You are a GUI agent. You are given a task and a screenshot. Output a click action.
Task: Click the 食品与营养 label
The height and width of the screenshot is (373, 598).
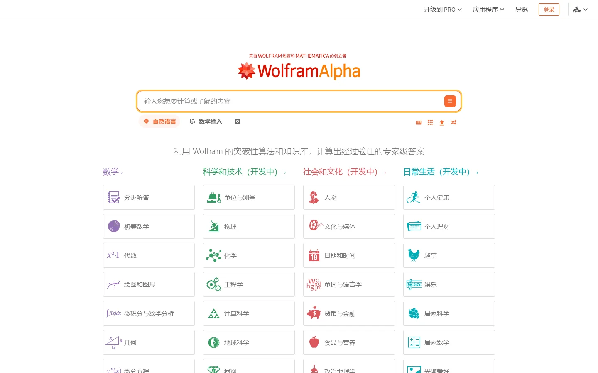pyautogui.click(x=340, y=343)
